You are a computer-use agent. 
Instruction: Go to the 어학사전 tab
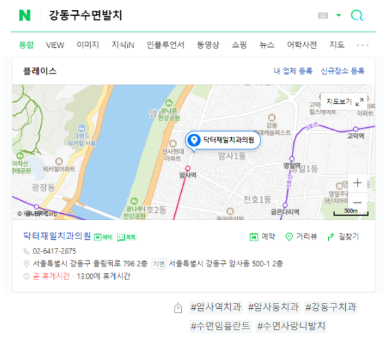pyautogui.click(x=302, y=45)
